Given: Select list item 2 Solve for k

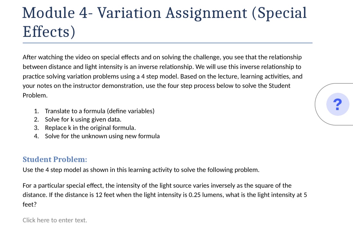Looking at the screenshot, I should pyautogui.click(x=83, y=119).
